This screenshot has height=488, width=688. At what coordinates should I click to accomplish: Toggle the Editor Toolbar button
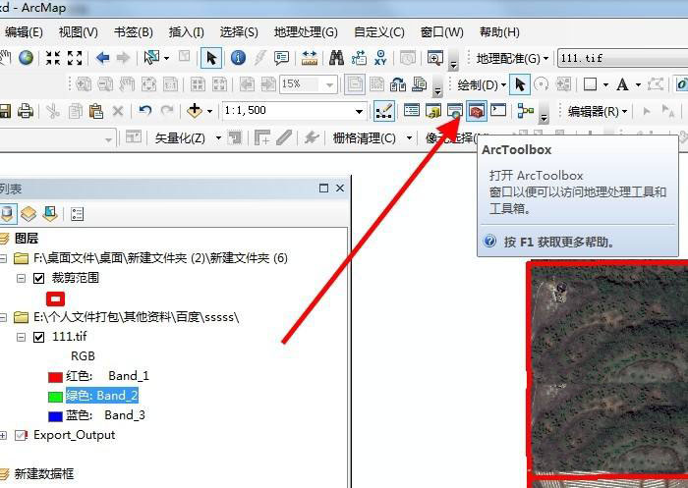(384, 111)
